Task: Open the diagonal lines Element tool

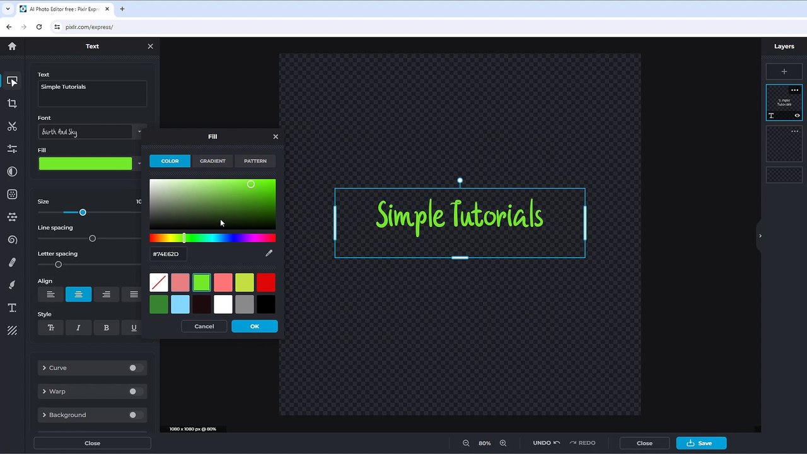Action: 12,330
